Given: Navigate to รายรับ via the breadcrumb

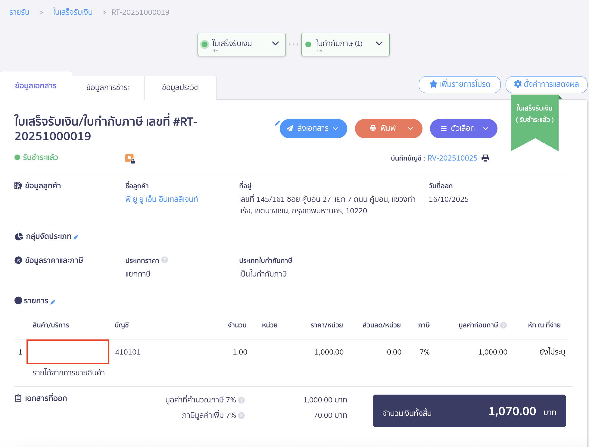Looking at the screenshot, I should pos(19,12).
